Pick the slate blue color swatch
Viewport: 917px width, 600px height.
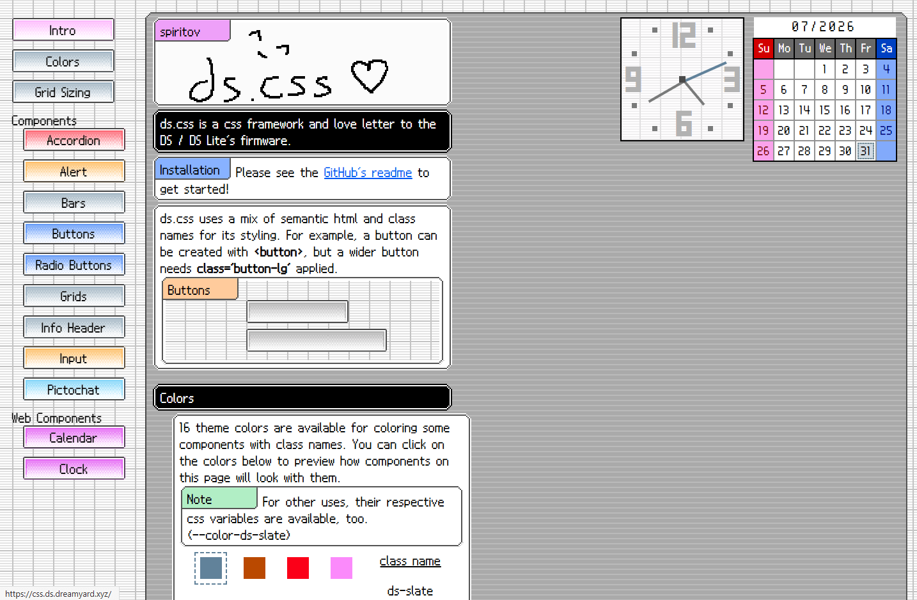[x=211, y=568]
